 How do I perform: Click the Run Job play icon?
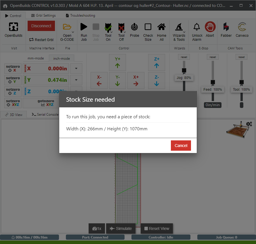coord(84,27)
